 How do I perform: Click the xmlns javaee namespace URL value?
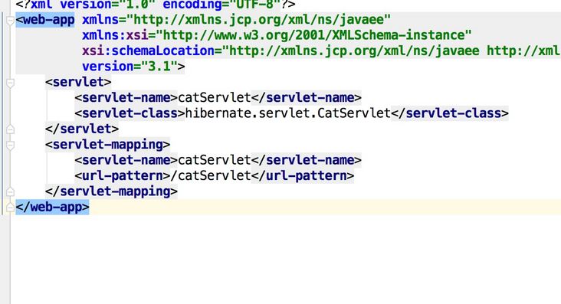point(262,20)
